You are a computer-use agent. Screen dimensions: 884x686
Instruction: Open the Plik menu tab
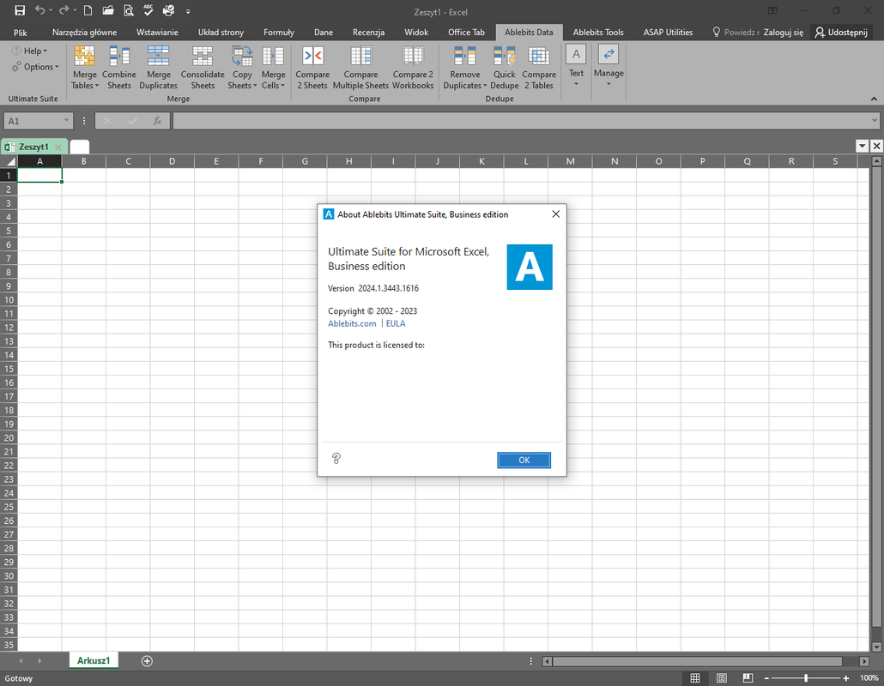click(x=21, y=32)
